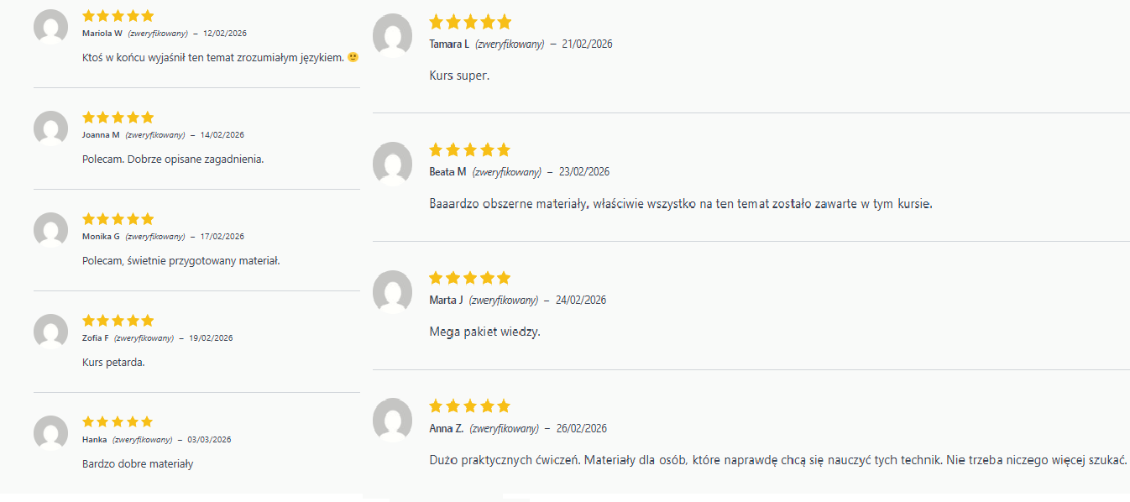Click the five-star rating above Tamara L

click(x=469, y=22)
